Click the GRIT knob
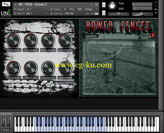The height and width of the screenshot is (133, 164). (48, 68)
